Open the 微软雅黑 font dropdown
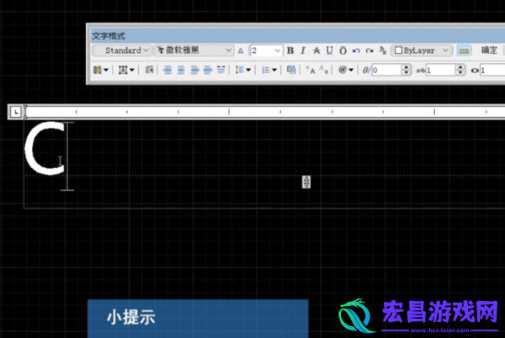Viewport: 505px width, 338px height. [194, 50]
